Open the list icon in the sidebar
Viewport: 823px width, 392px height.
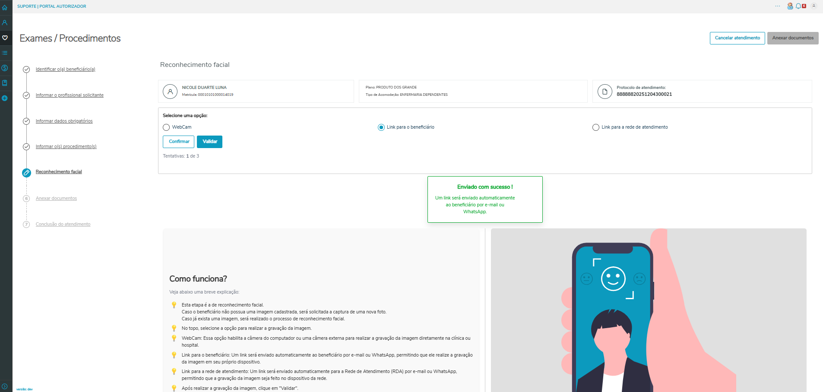[x=5, y=53]
